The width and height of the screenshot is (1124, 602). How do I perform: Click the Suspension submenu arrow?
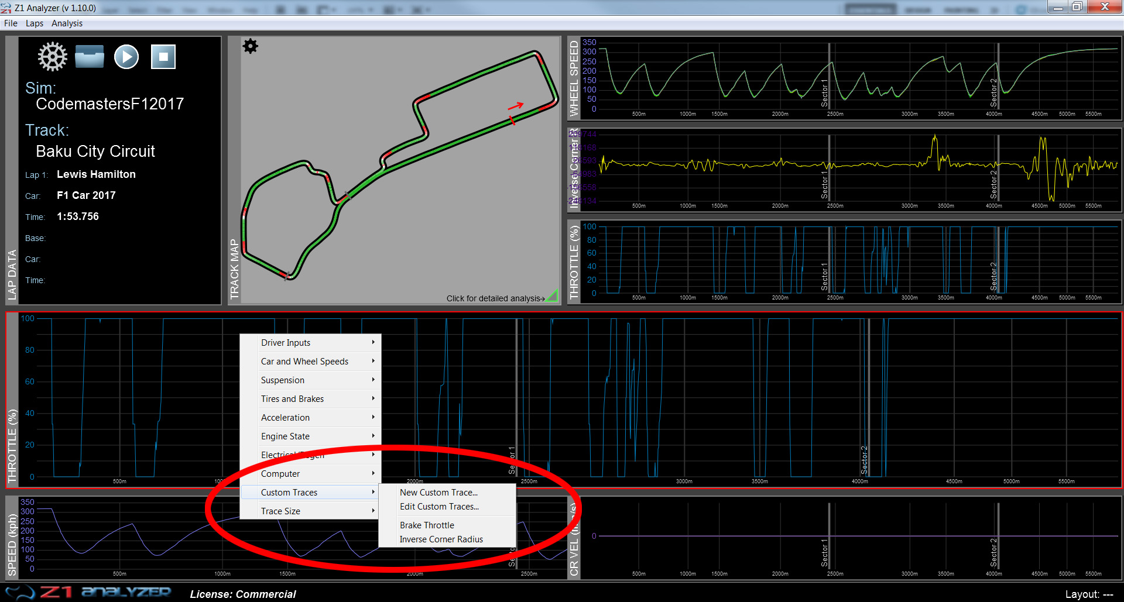click(x=373, y=380)
